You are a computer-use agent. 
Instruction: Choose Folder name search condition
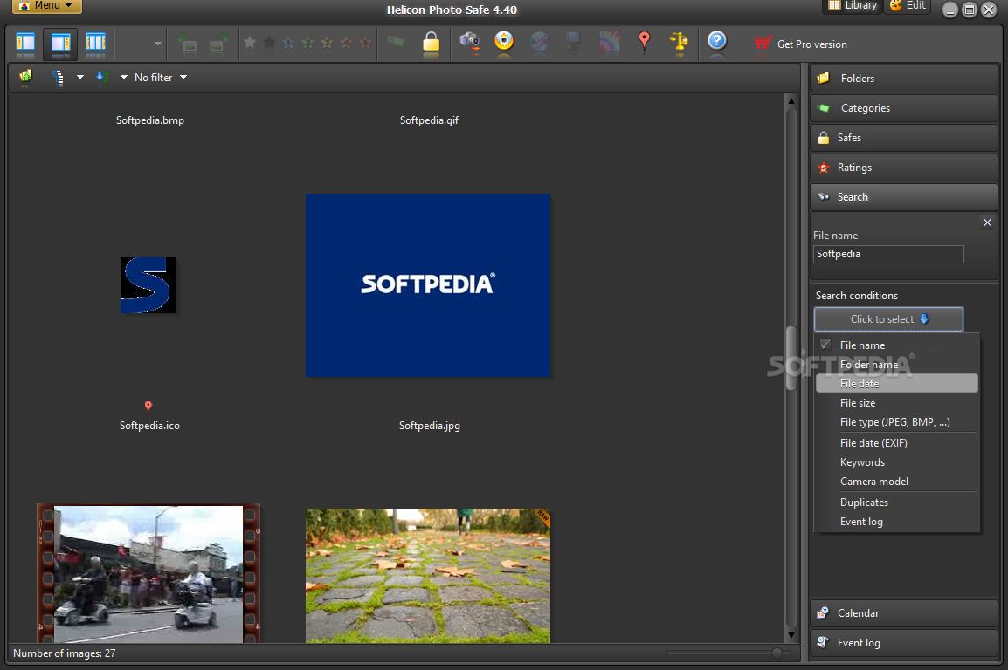pyautogui.click(x=897, y=365)
